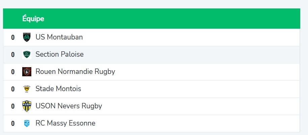Click the 0 value beside Section Paloise
This screenshot has height=135, width=308.
pyautogui.click(x=13, y=55)
